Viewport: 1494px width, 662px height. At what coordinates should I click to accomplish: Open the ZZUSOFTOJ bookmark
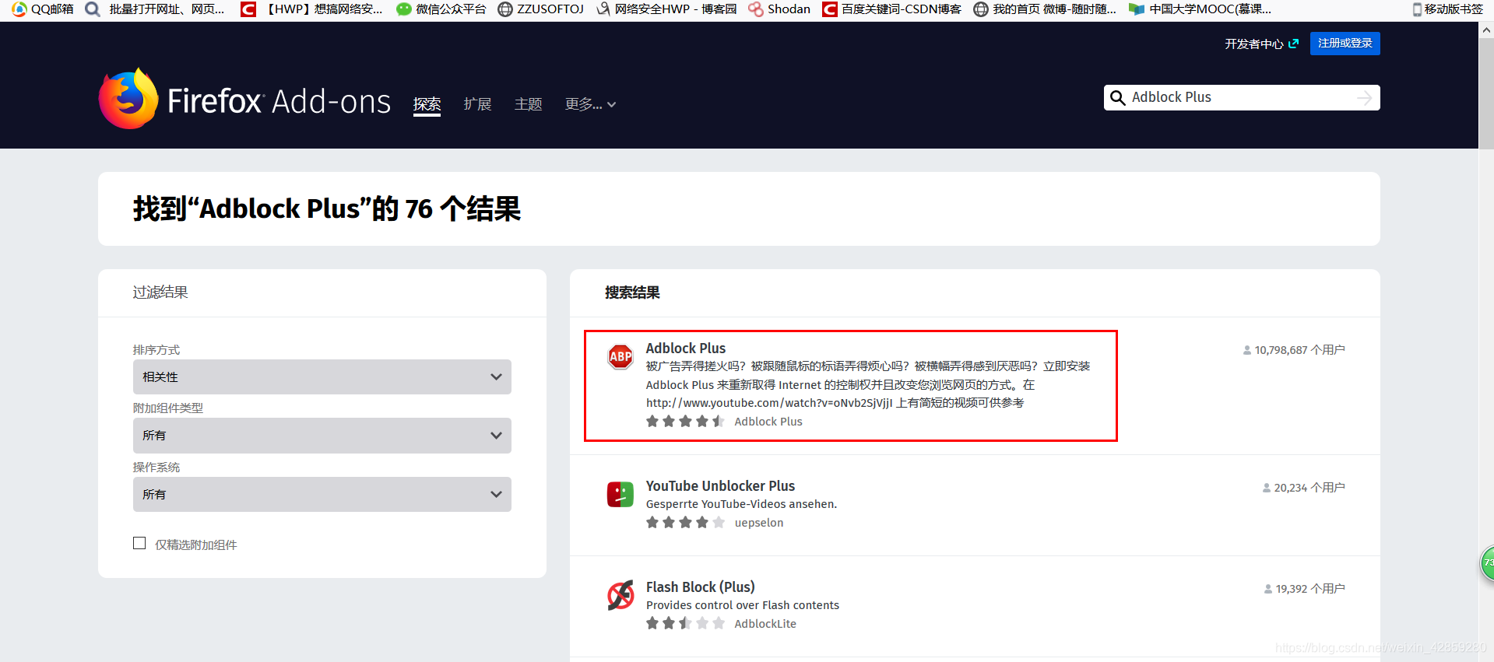pos(541,9)
